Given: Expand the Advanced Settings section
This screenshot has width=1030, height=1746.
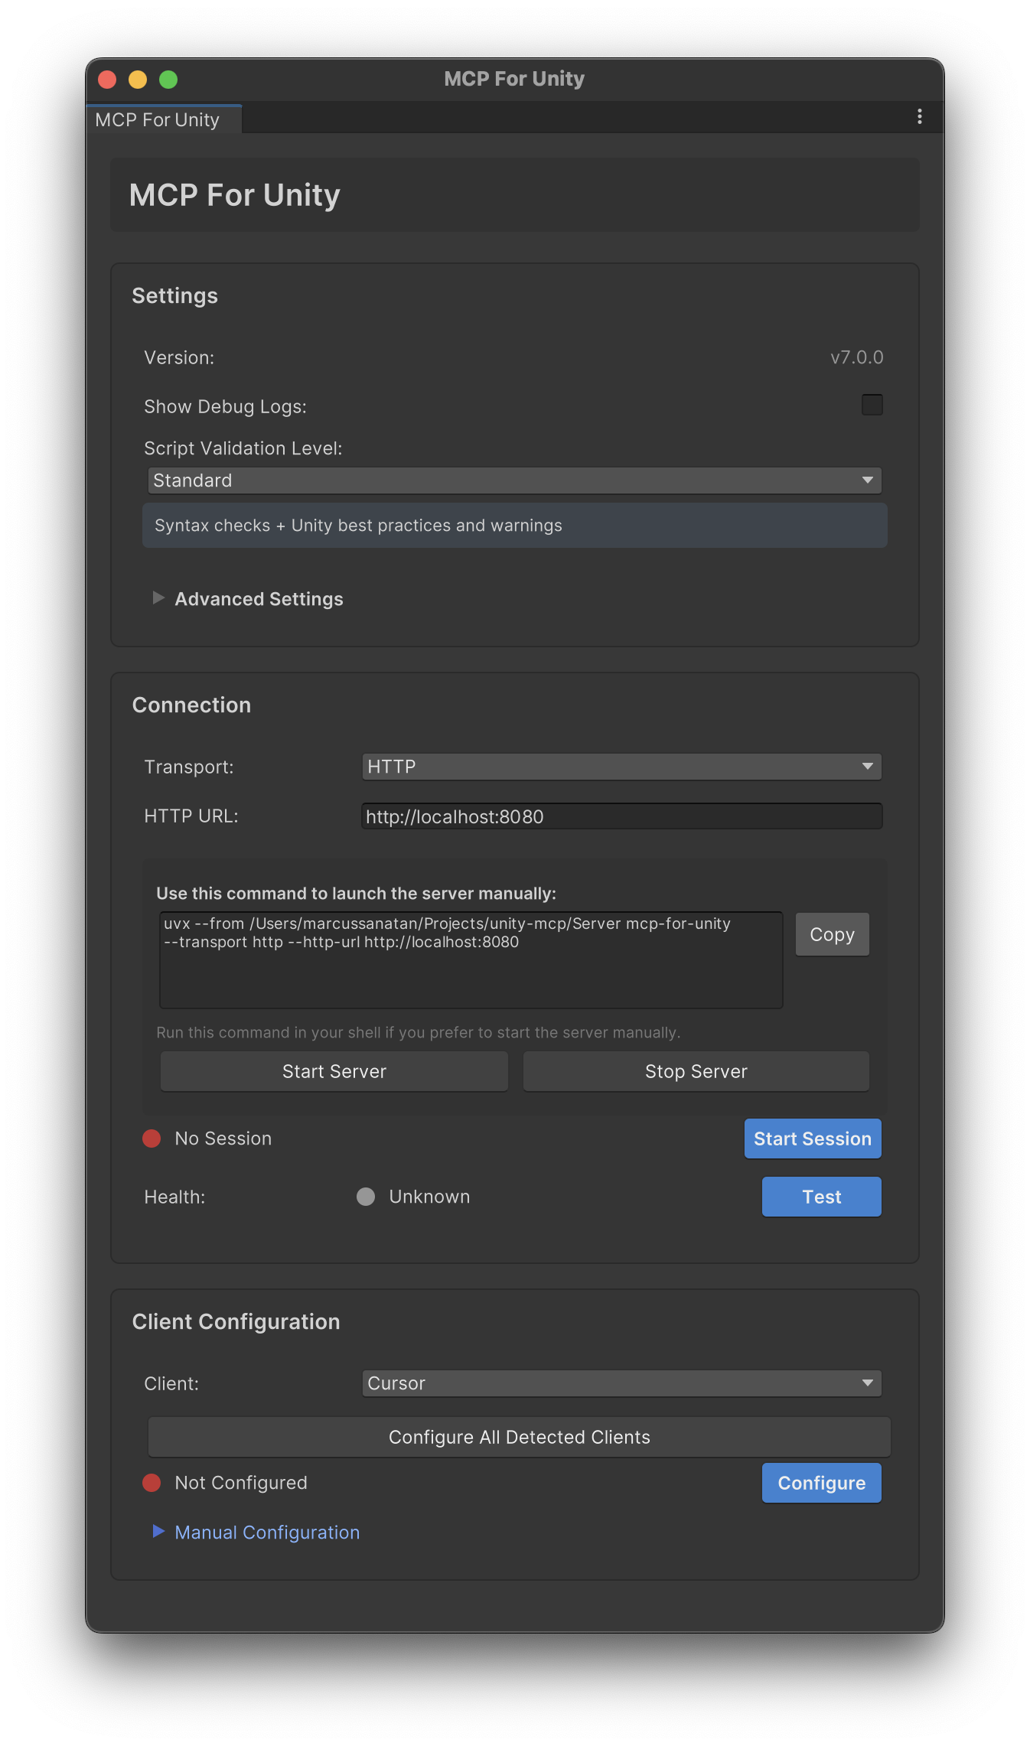Looking at the screenshot, I should (x=258, y=599).
